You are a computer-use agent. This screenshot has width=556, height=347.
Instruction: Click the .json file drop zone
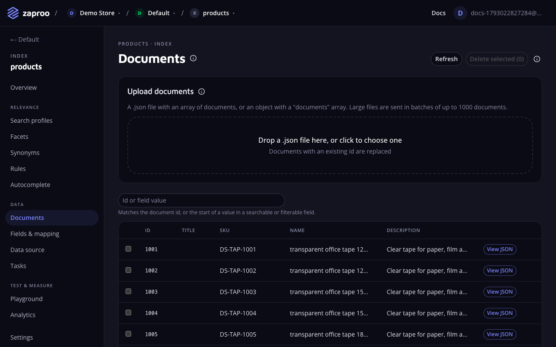(x=330, y=145)
